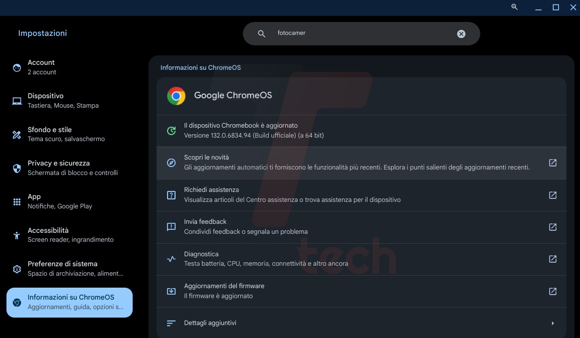This screenshot has height=338, width=580.
Task: Expand the Dettagli aggiuntivi section
Action: pos(552,323)
